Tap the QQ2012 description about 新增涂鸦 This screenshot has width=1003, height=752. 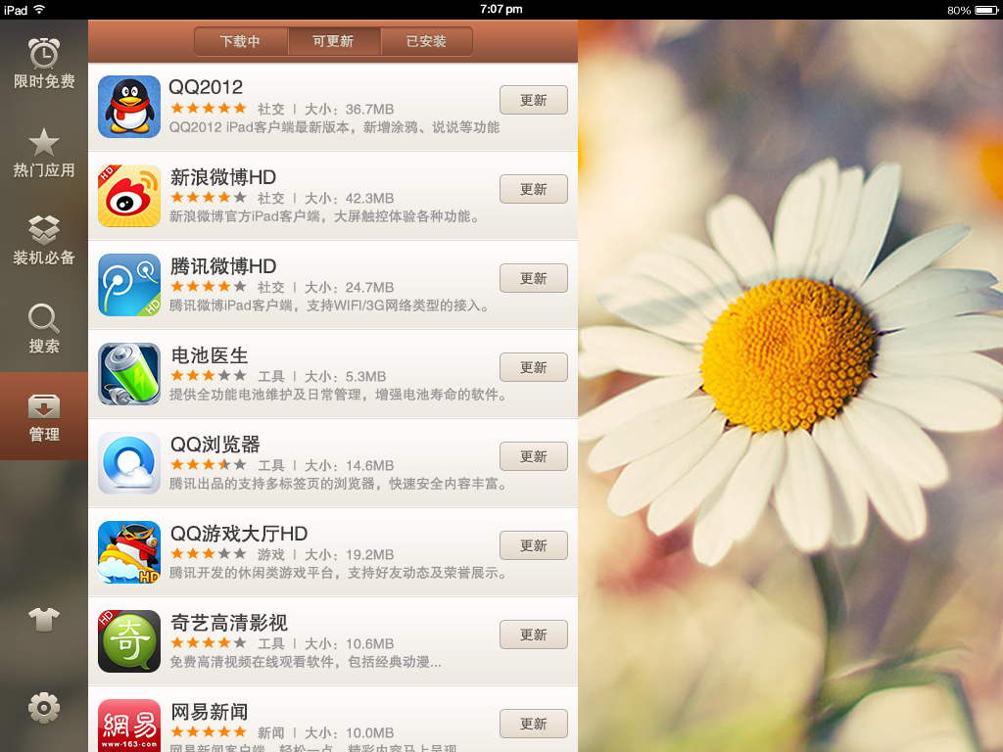(x=335, y=127)
